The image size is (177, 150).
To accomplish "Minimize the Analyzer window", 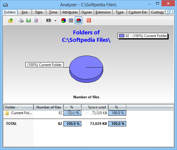I will click(149, 4).
